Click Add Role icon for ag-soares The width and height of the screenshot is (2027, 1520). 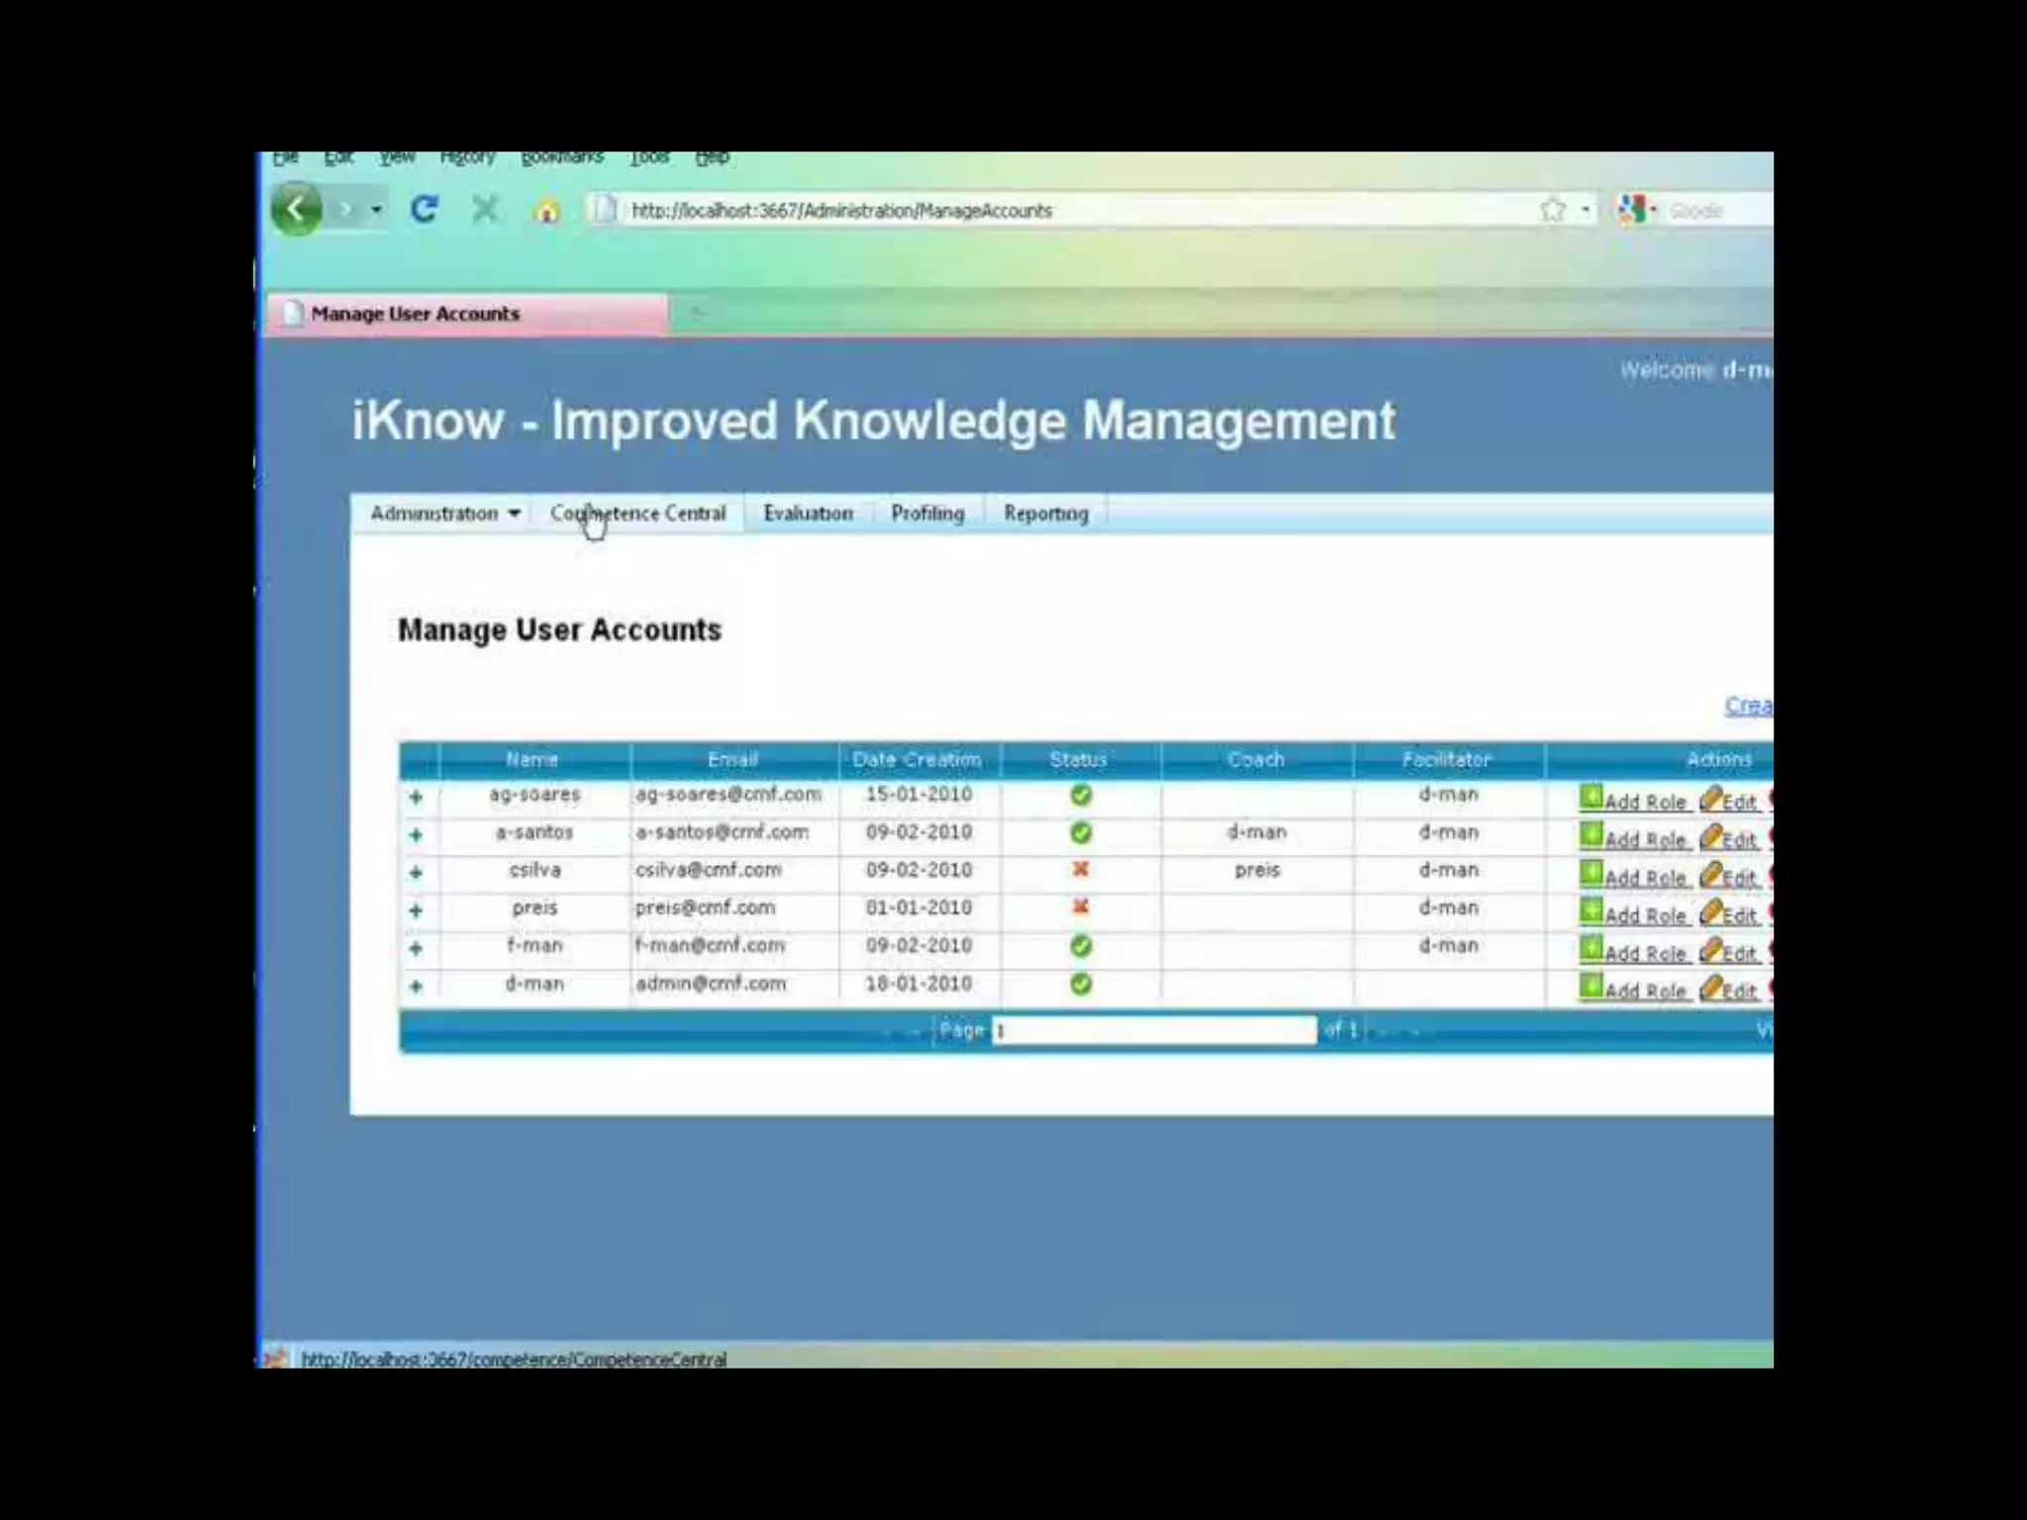coord(1591,798)
